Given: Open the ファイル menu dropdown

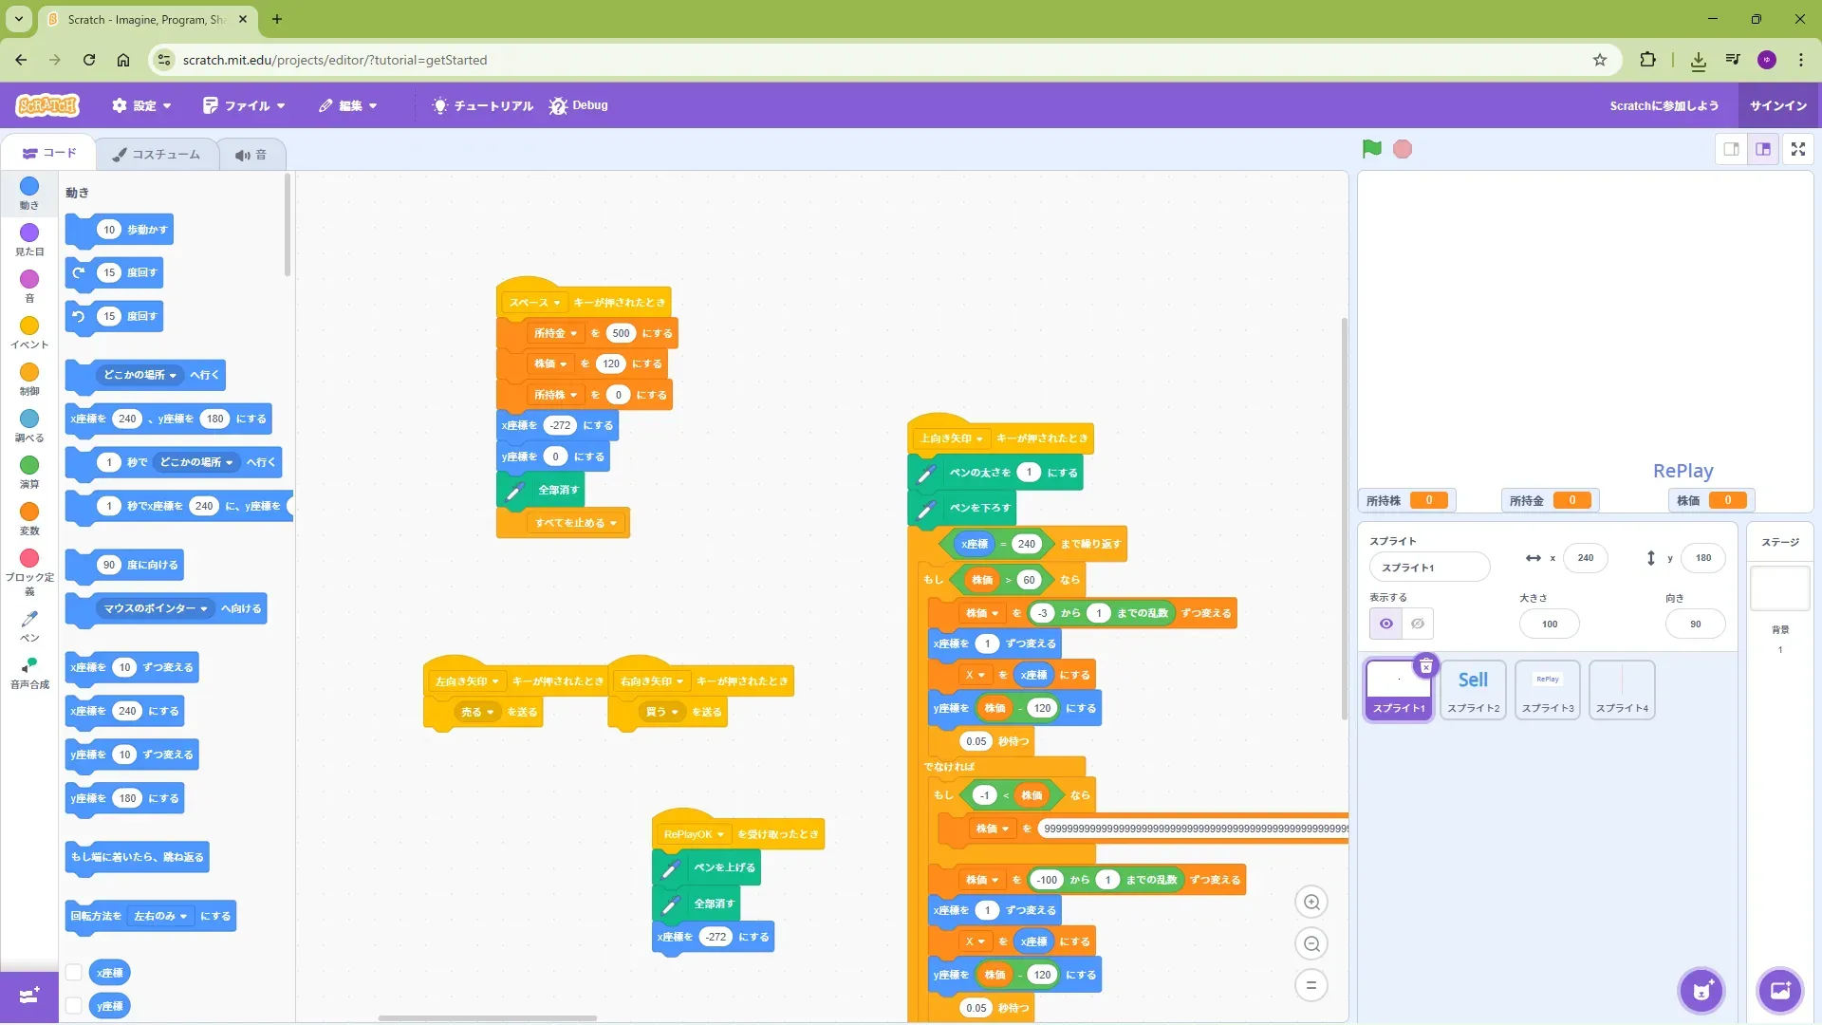Looking at the screenshot, I should 245,105.
